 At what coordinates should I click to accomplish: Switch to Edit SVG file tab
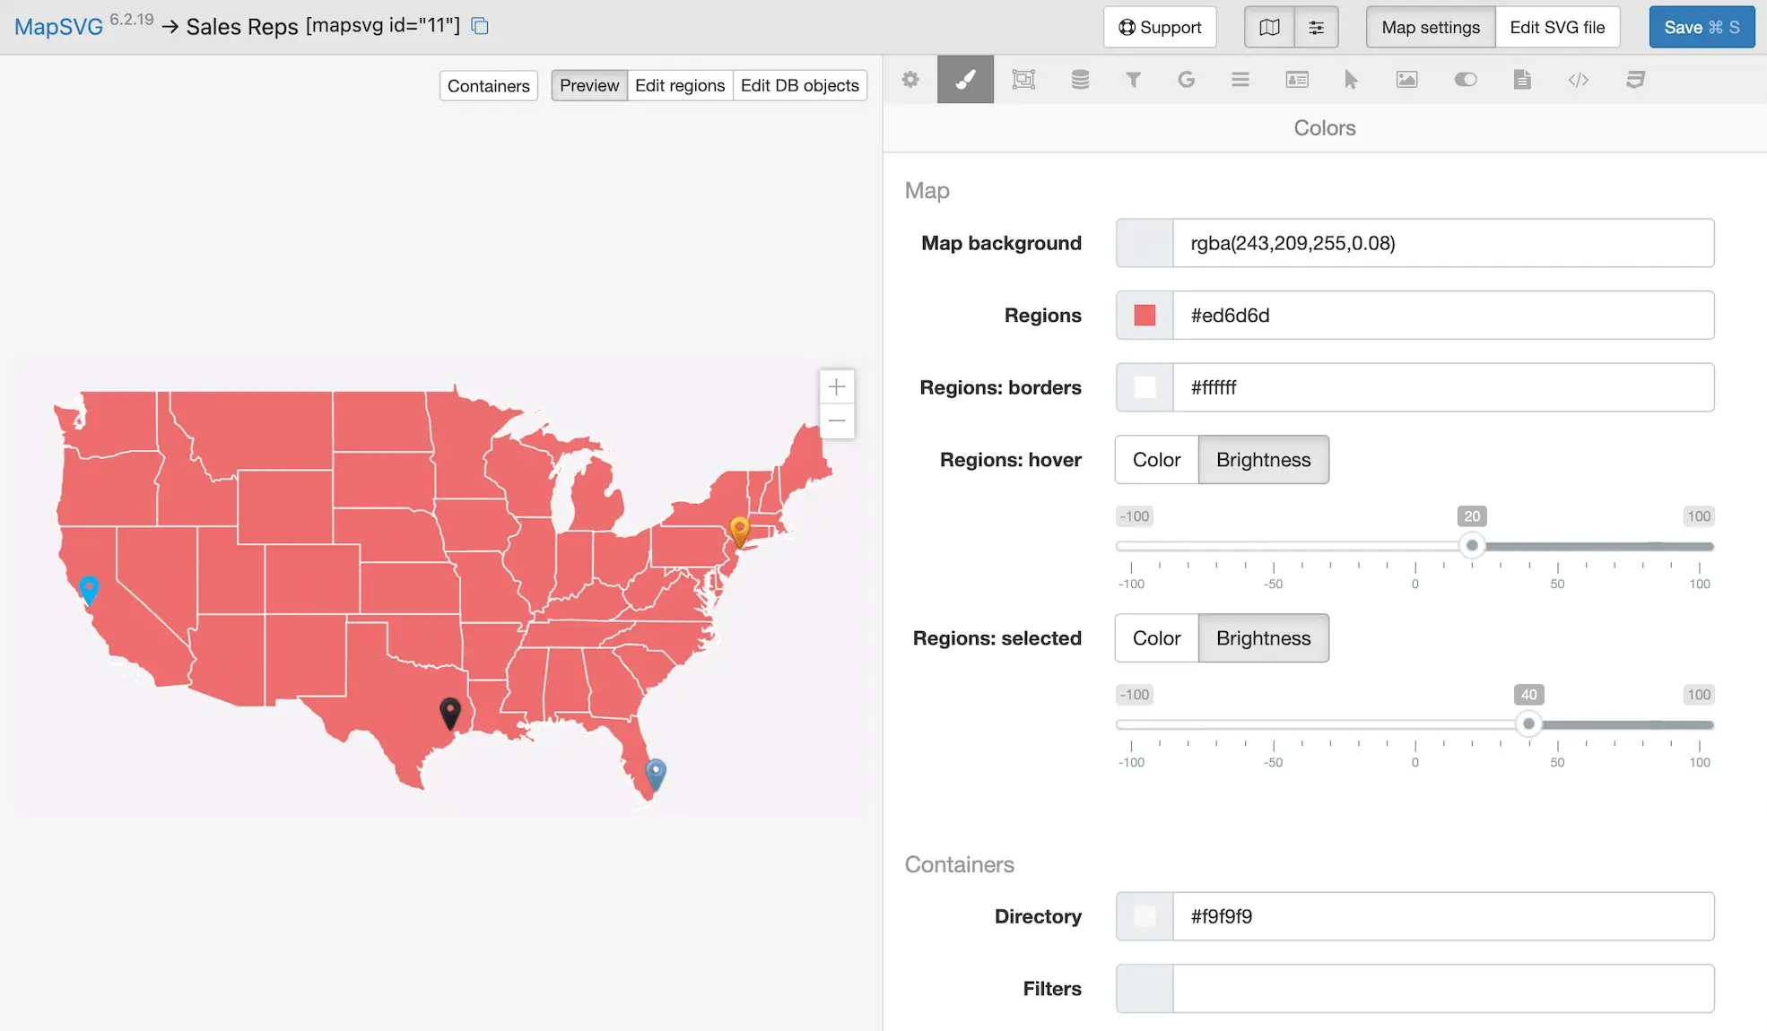click(1557, 27)
